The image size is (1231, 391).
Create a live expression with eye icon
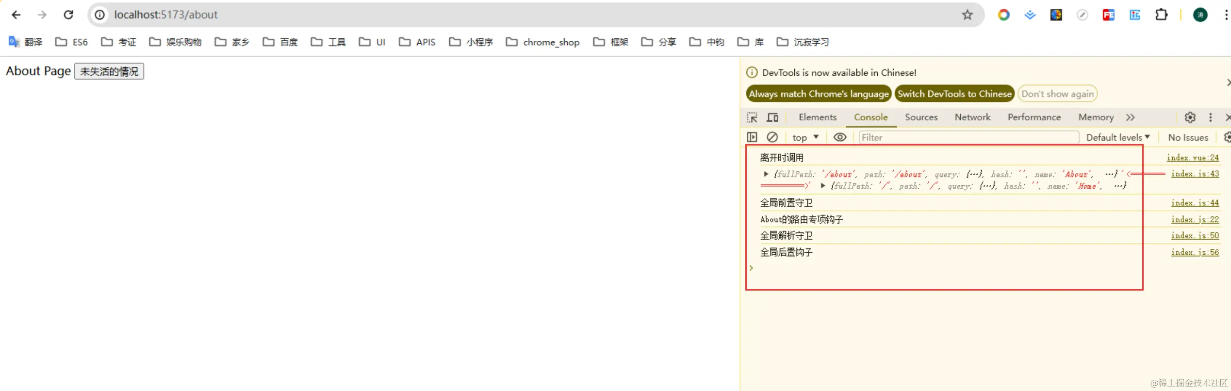840,137
